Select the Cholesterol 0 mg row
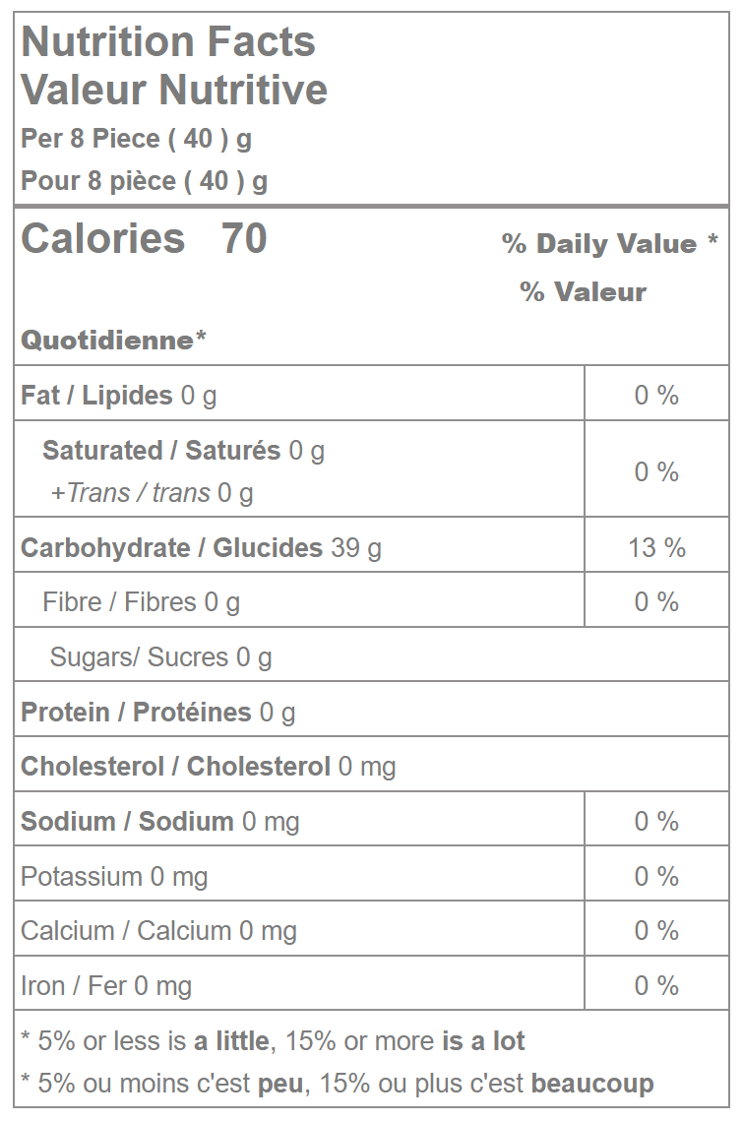Image resolution: width=743 pixels, height=1121 pixels. [x=208, y=767]
